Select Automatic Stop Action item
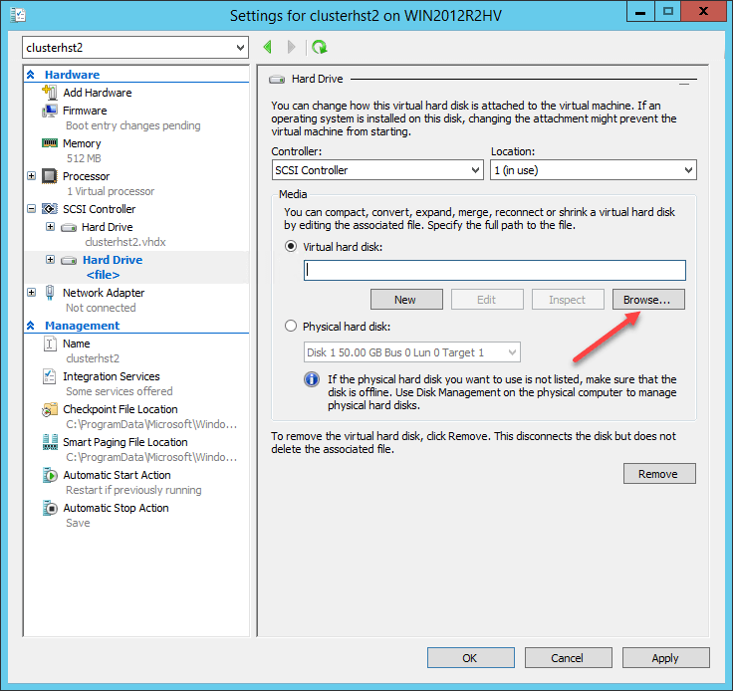The image size is (733, 691). tap(116, 508)
